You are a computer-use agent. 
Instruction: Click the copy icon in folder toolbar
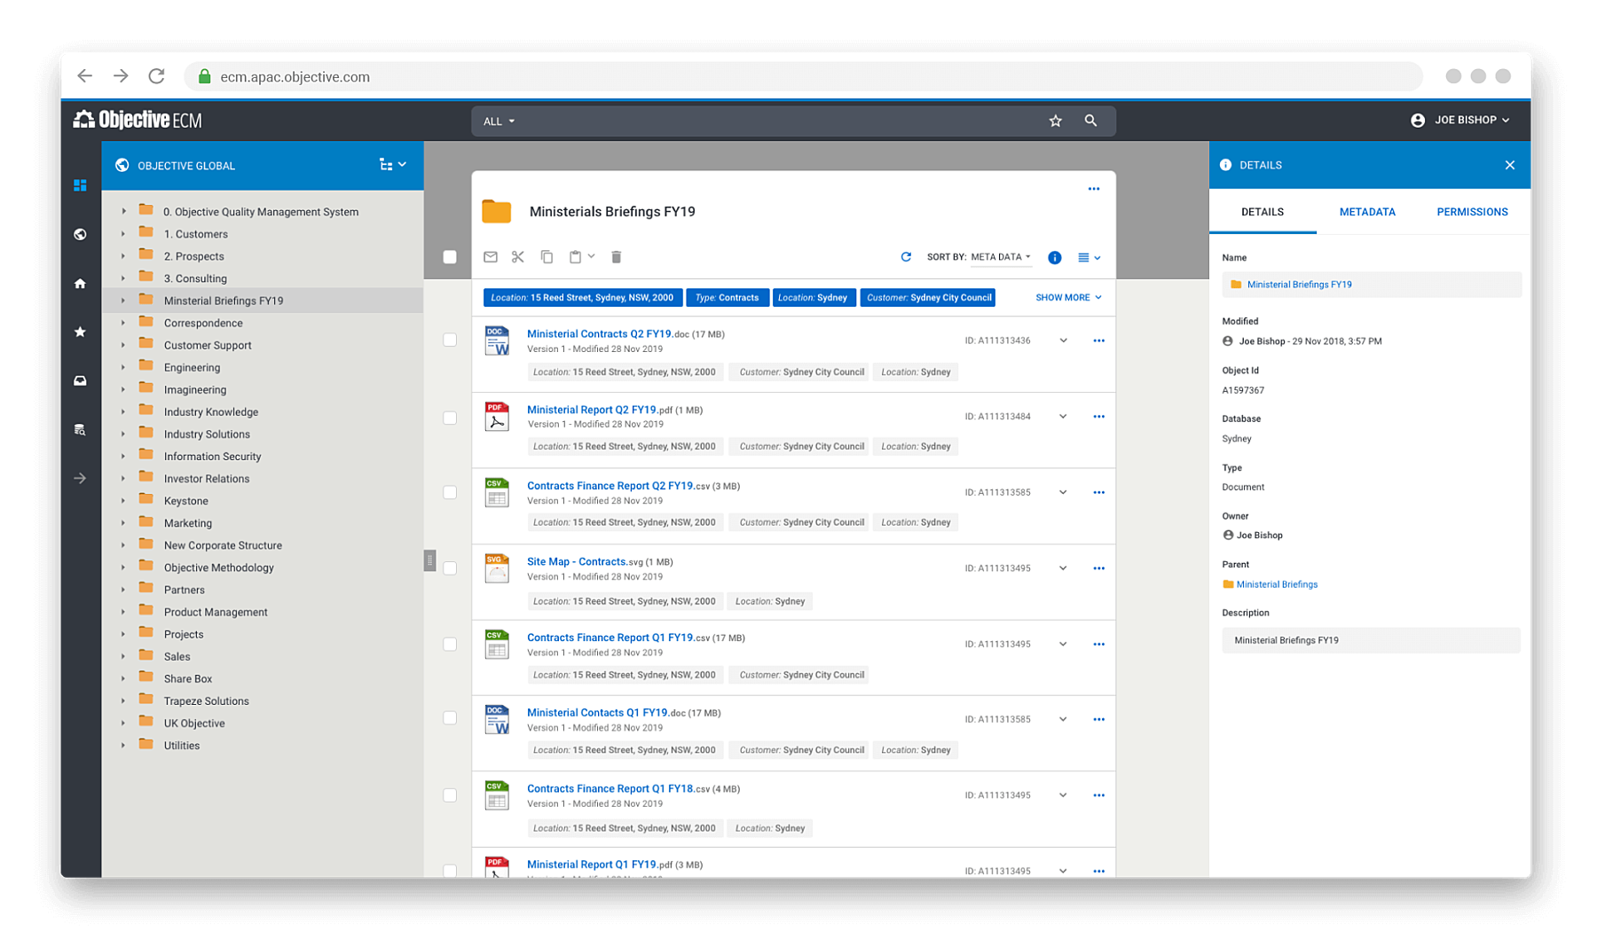coord(547,257)
